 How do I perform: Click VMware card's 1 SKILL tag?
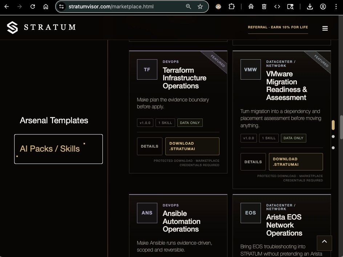[x=269, y=138]
